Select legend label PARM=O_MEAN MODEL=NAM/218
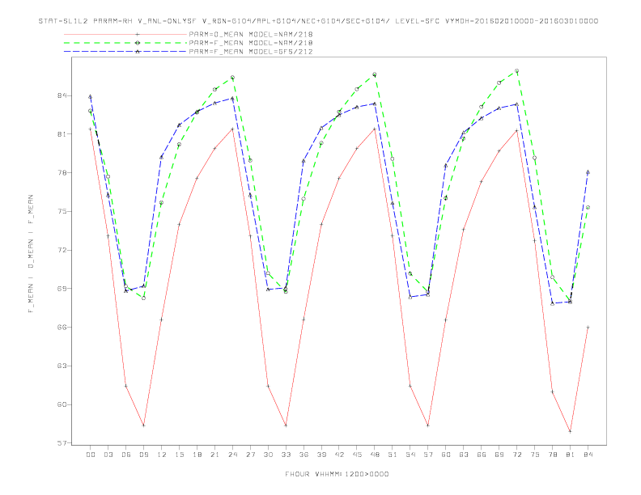This screenshot has height=495, width=641. point(251,34)
